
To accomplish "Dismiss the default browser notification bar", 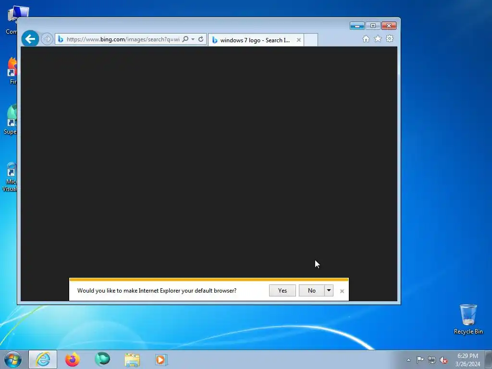I will 342,291.
